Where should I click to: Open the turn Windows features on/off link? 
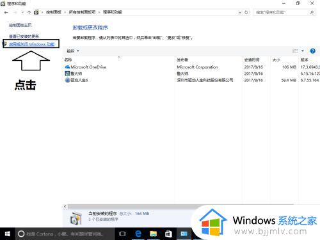31,44
